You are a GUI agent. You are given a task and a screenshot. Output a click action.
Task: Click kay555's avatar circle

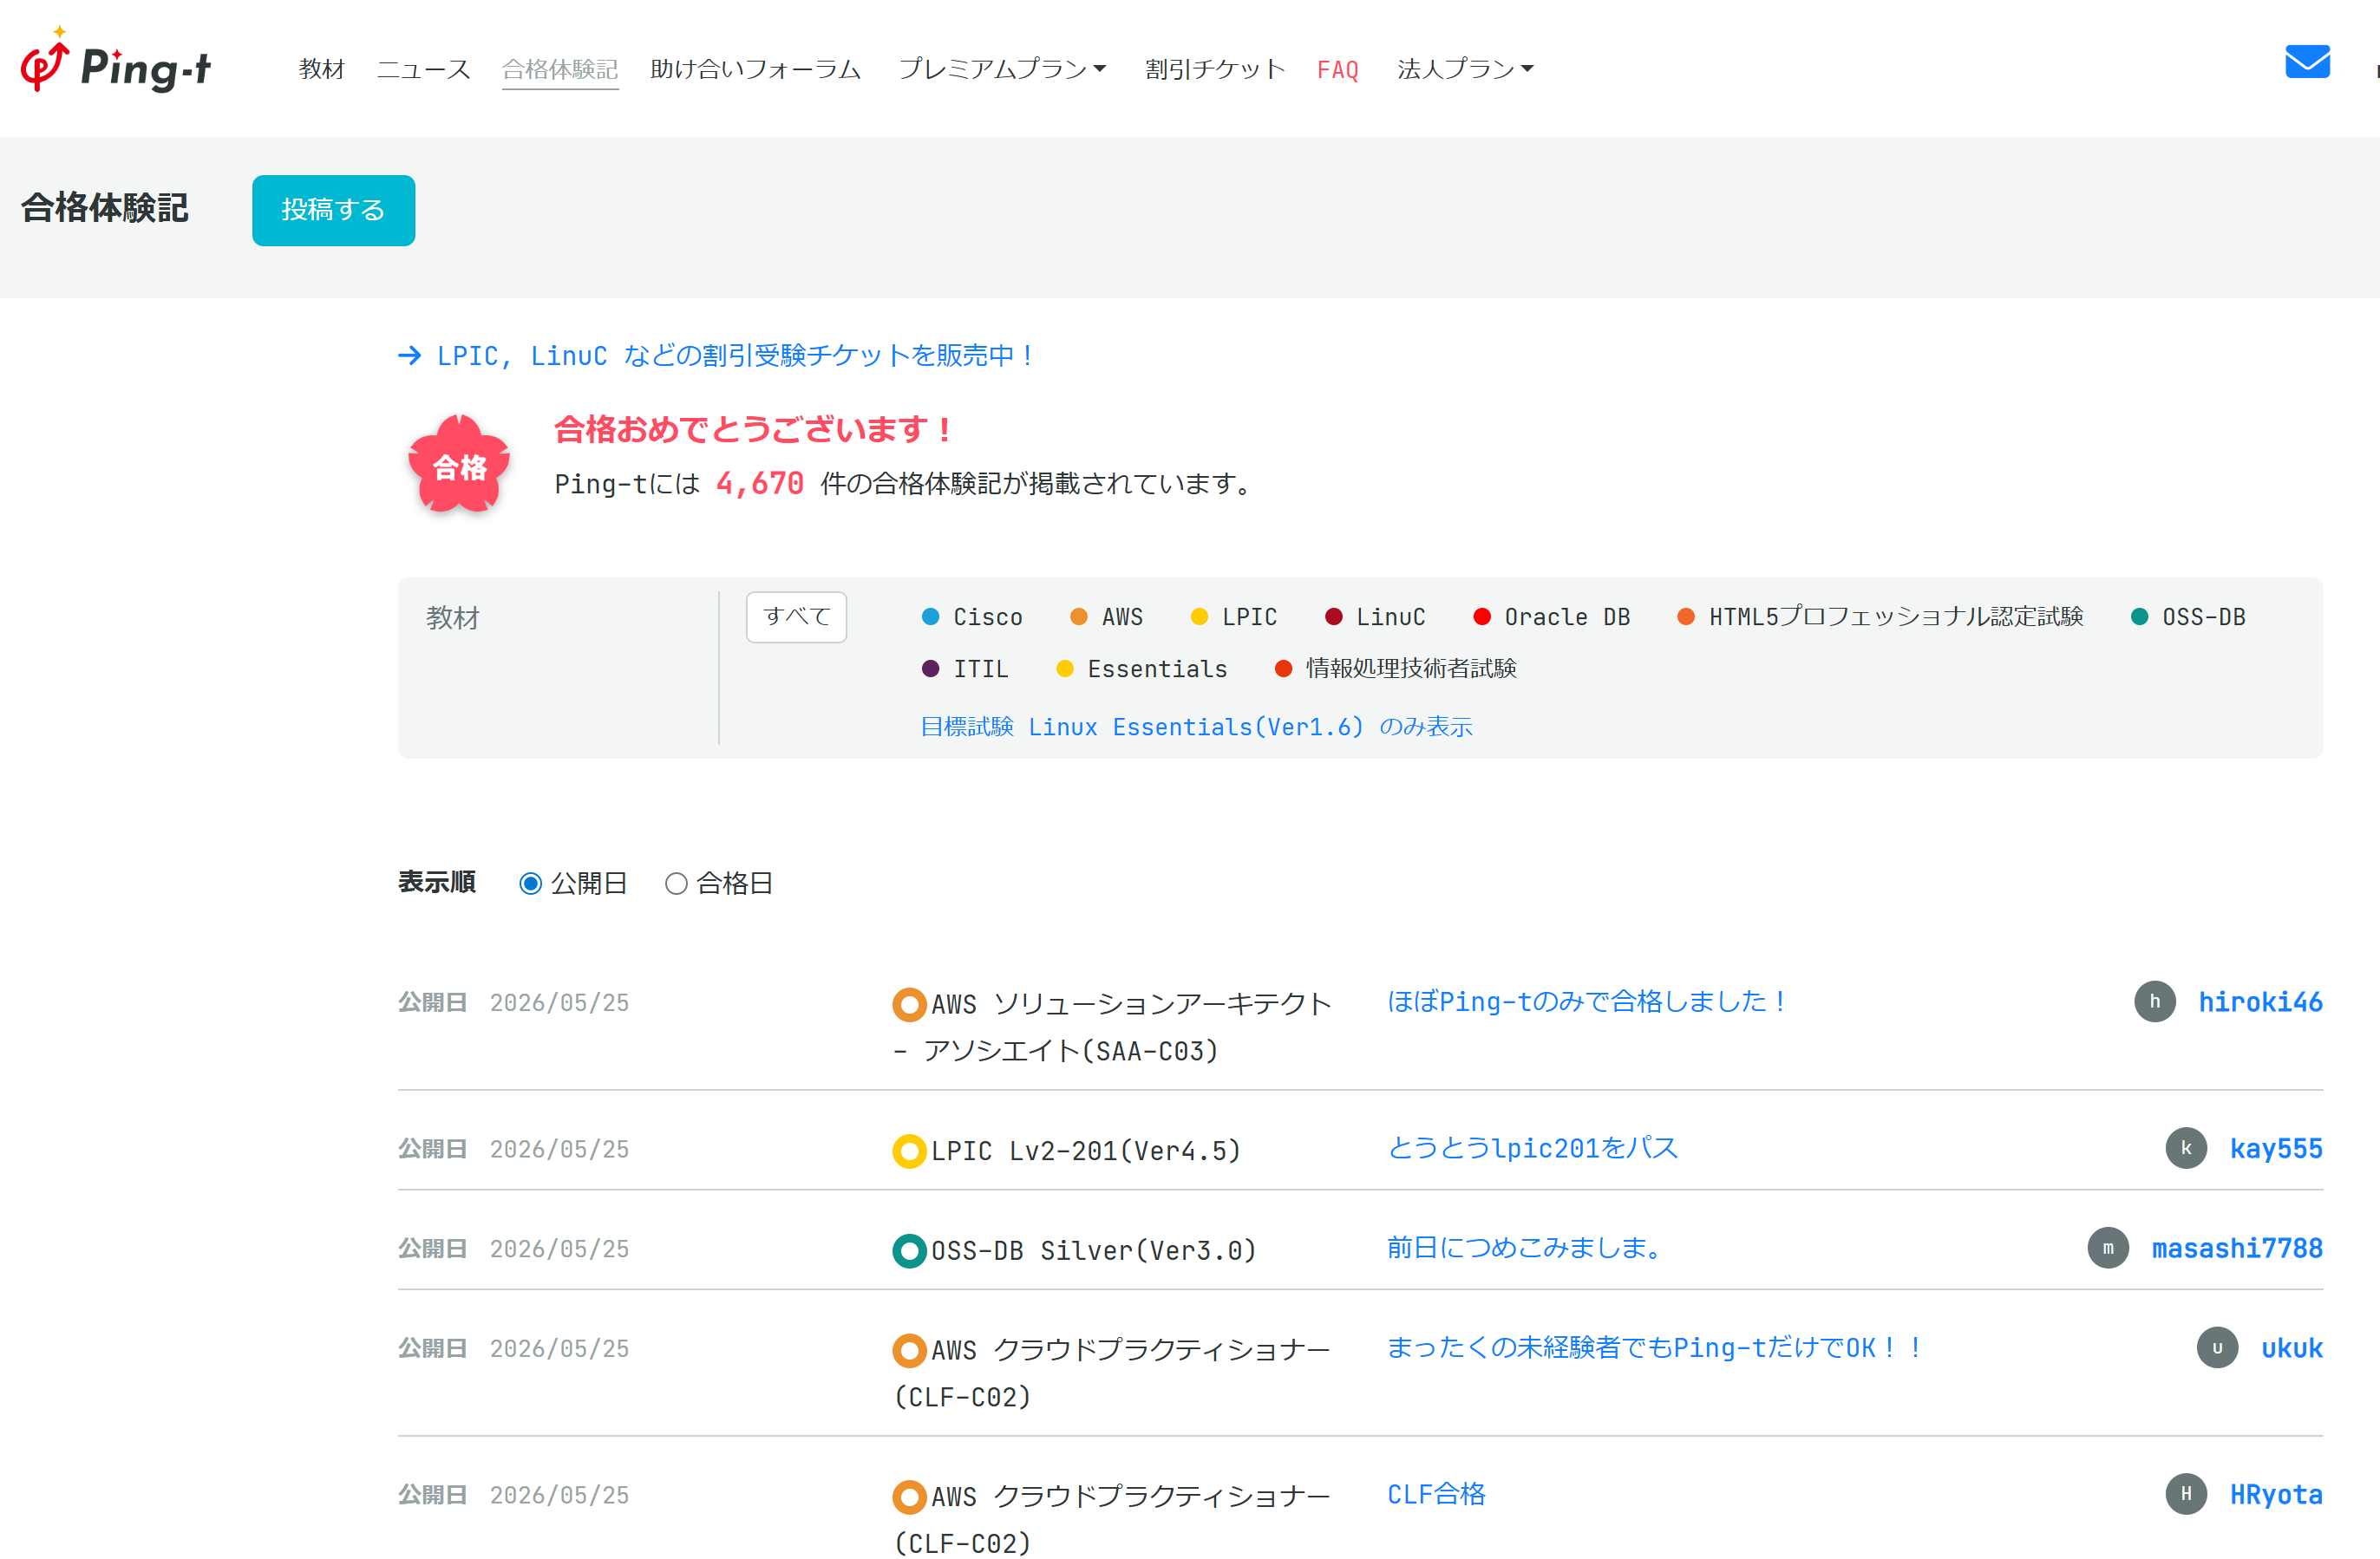2186,1148
